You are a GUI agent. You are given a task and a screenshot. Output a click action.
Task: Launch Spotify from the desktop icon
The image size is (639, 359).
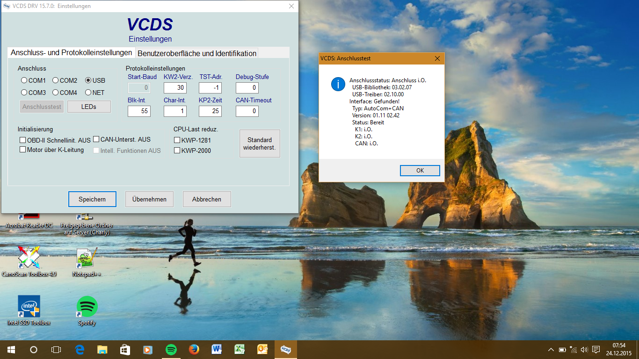point(87,307)
